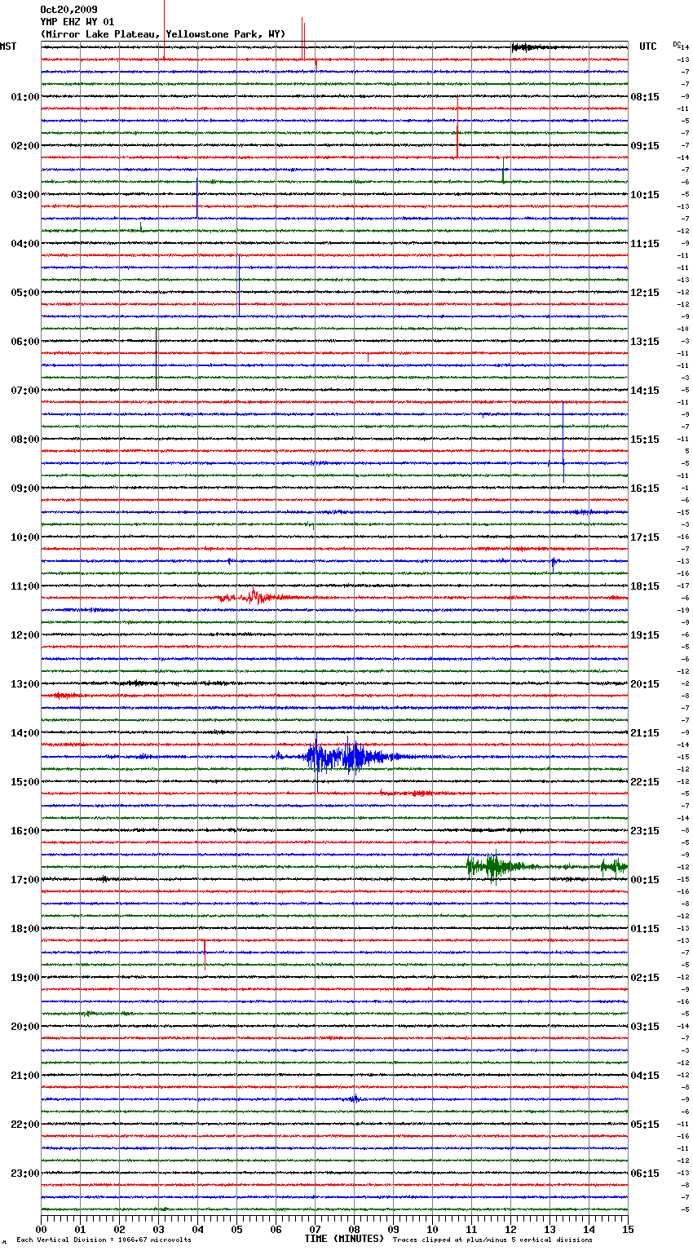Select the station code 'YMP EHZ WY 01'
The height and width of the screenshot is (1251, 693).
tap(77, 22)
